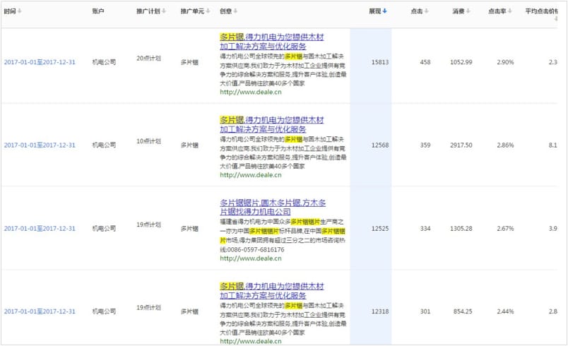Select 多片锯 unit in 15813 row
This screenshot has width=568, height=346.
point(189,62)
